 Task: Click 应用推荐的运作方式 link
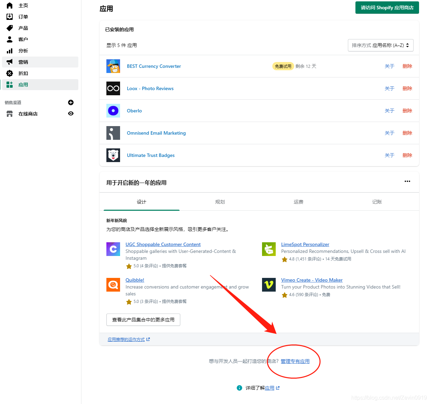(126, 340)
